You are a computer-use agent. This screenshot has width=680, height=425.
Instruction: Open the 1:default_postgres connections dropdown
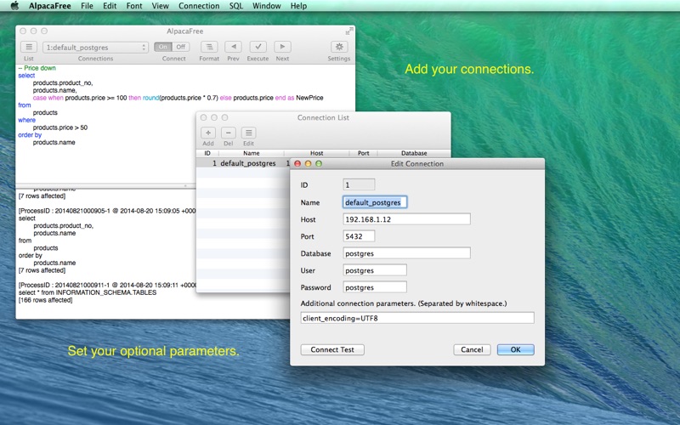pos(95,48)
